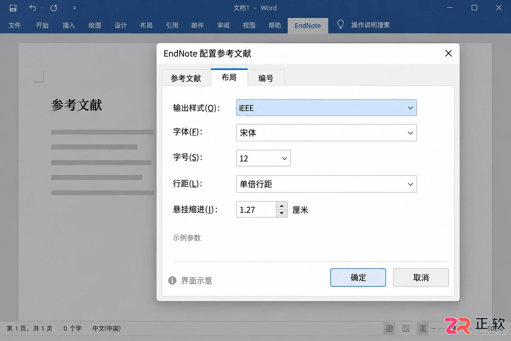Click the 行距(L) label
This screenshot has width=511, height=341.
click(188, 184)
